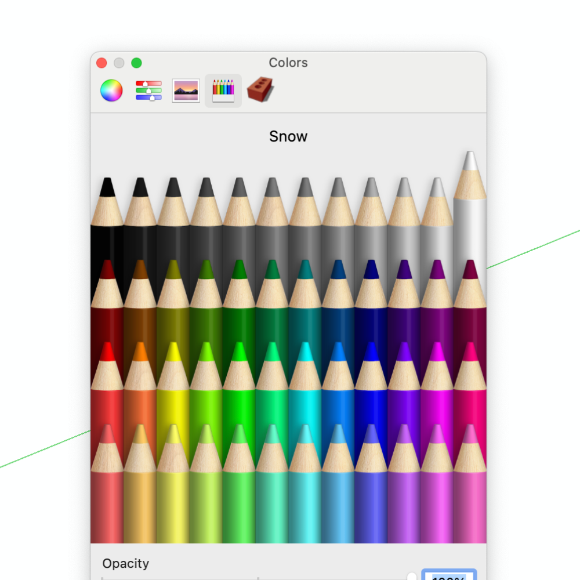Screen dimensions: 580x580
Task: Pick the bright violet grape pencil
Action: click(x=404, y=382)
